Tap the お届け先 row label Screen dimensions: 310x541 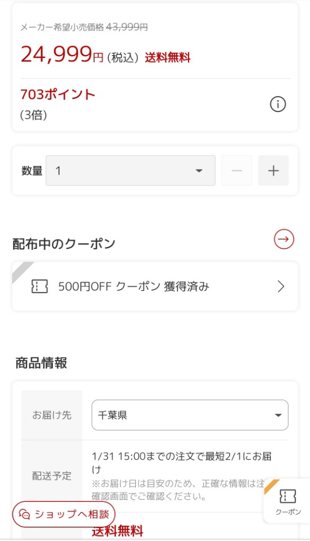pos(52,415)
